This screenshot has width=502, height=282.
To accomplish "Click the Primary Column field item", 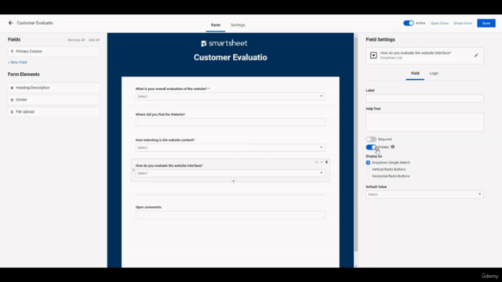I will [53, 52].
